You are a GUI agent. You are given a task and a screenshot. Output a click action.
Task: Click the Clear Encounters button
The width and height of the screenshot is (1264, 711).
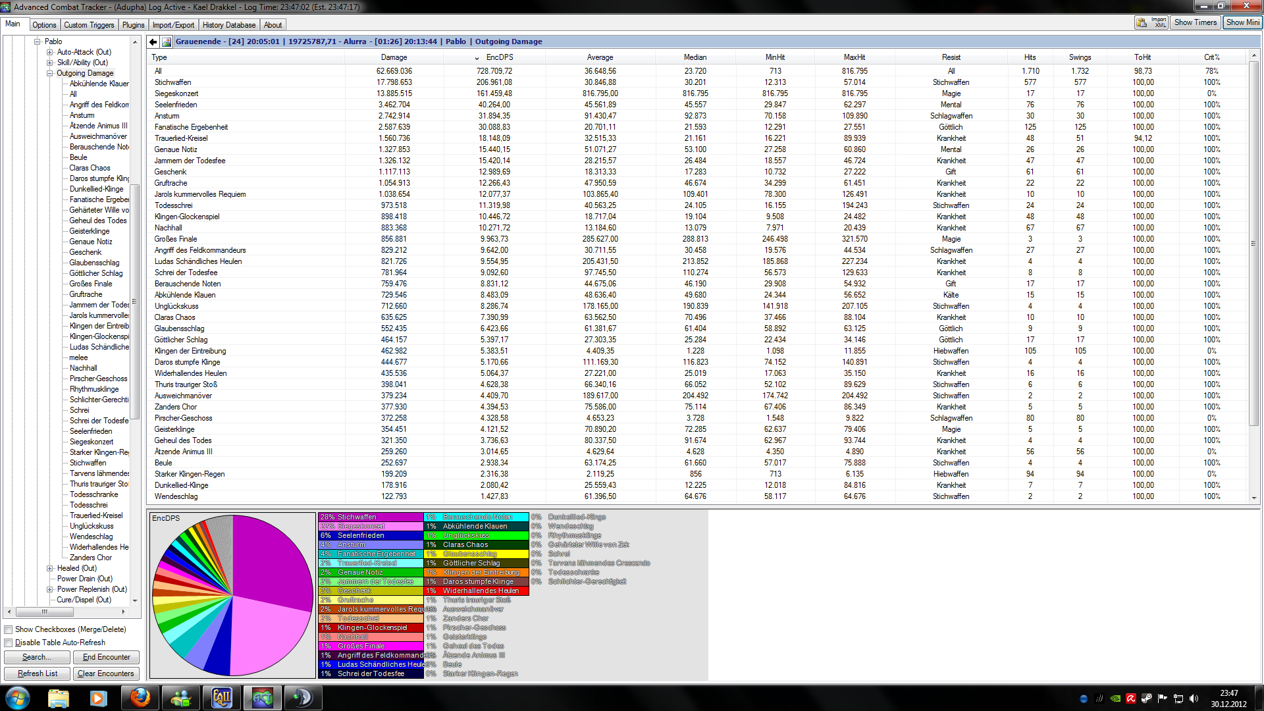[105, 673]
